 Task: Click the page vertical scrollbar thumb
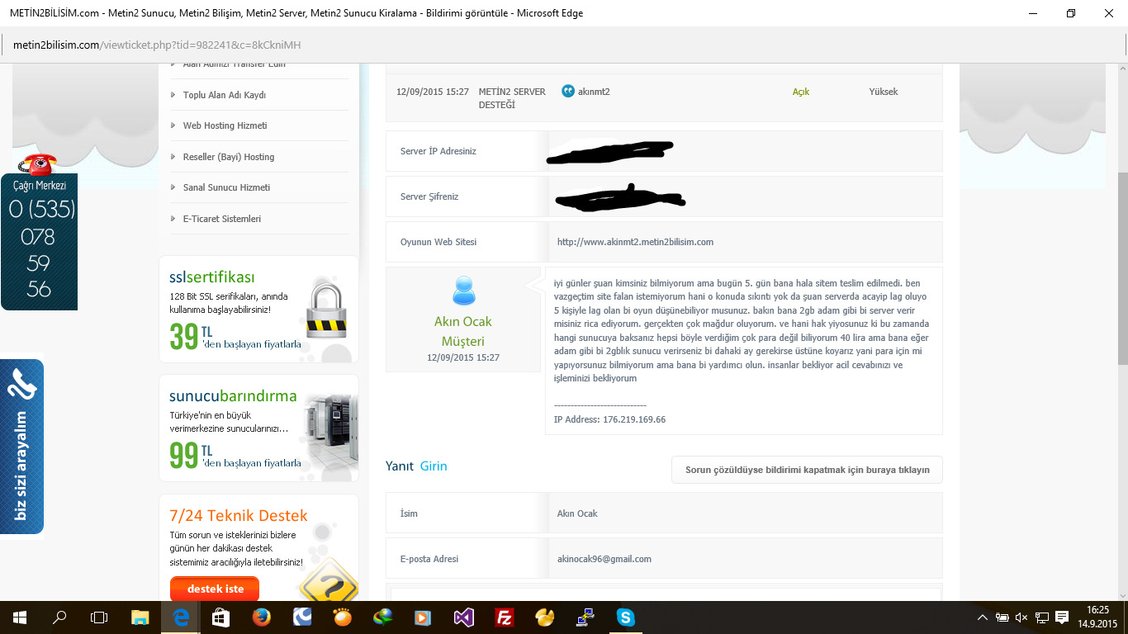click(x=1121, y=269)
